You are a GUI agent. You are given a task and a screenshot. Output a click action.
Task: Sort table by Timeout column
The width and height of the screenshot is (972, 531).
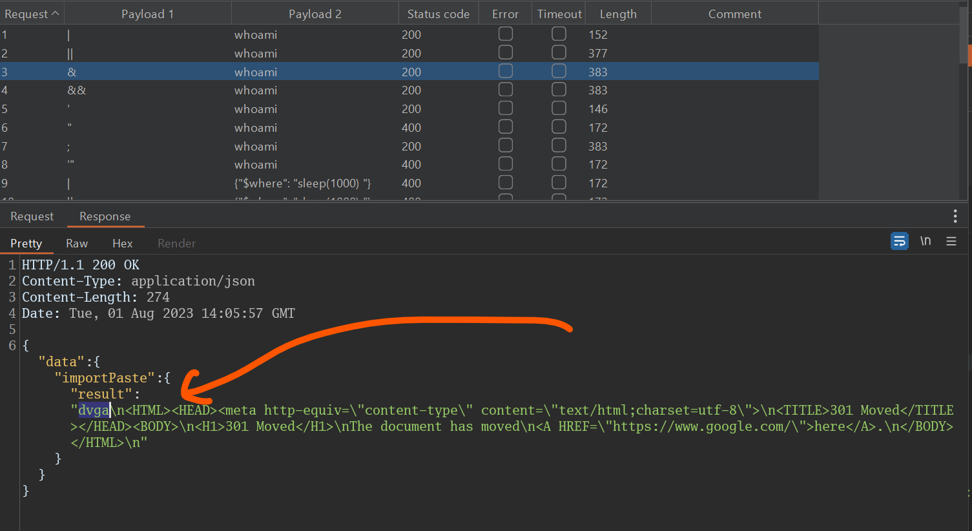point(559,14)
